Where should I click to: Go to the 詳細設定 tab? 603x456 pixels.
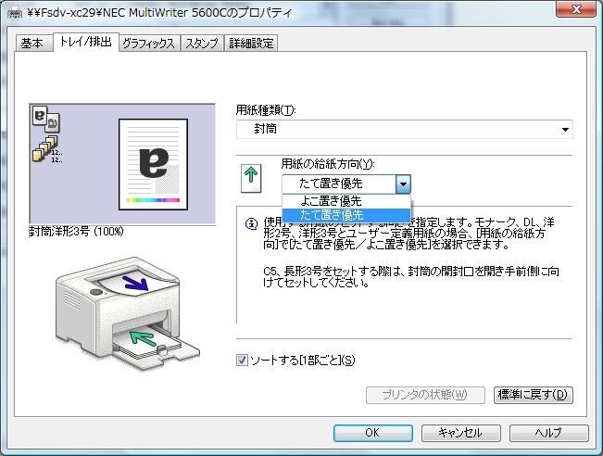(x=251, y=44)
